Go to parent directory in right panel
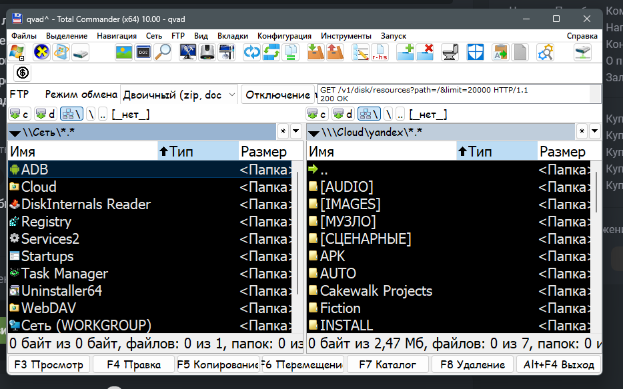623x389 pixels. point(400,115)
